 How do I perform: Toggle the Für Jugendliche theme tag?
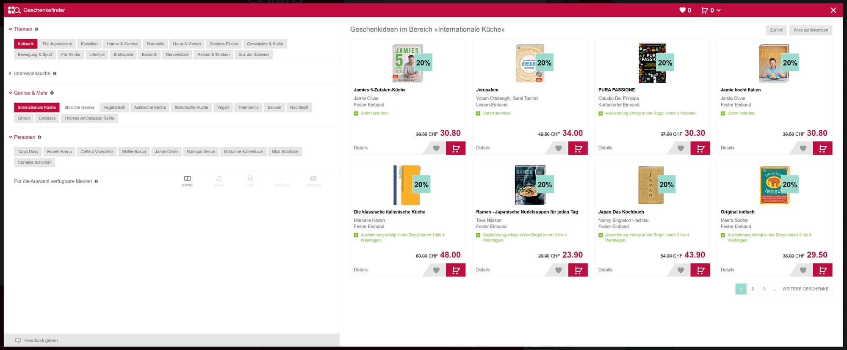pyautogui.click(x=57, y=44)
